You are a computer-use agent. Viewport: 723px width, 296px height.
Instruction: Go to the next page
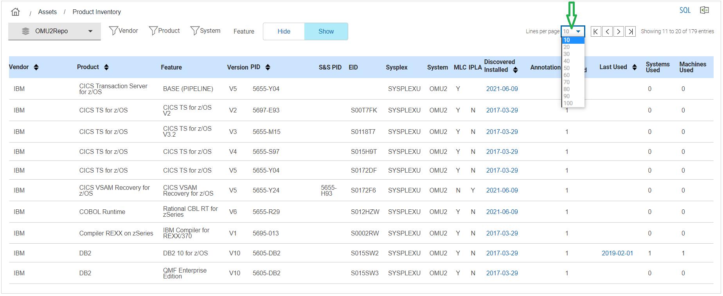click(x=619, y=32)
